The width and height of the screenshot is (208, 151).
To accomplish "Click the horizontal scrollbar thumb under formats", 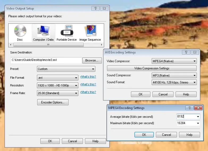I will click(48, 45).
